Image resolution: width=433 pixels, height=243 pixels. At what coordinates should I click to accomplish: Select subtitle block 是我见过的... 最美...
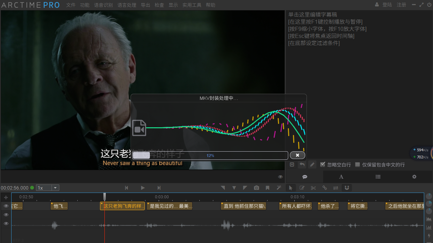click(x=170, y=206)
